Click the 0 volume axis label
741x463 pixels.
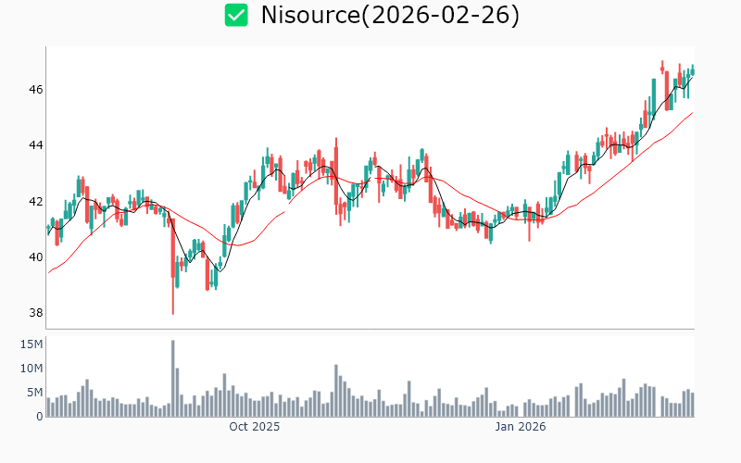click(x=39, y=417)
